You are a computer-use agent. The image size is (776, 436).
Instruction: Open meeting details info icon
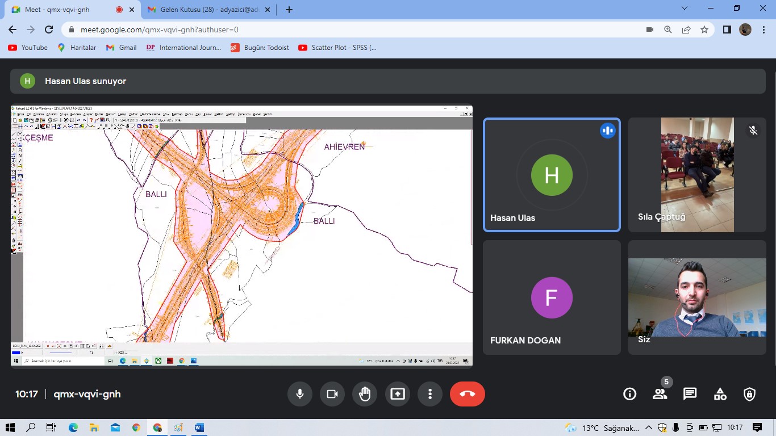(629, 394)
